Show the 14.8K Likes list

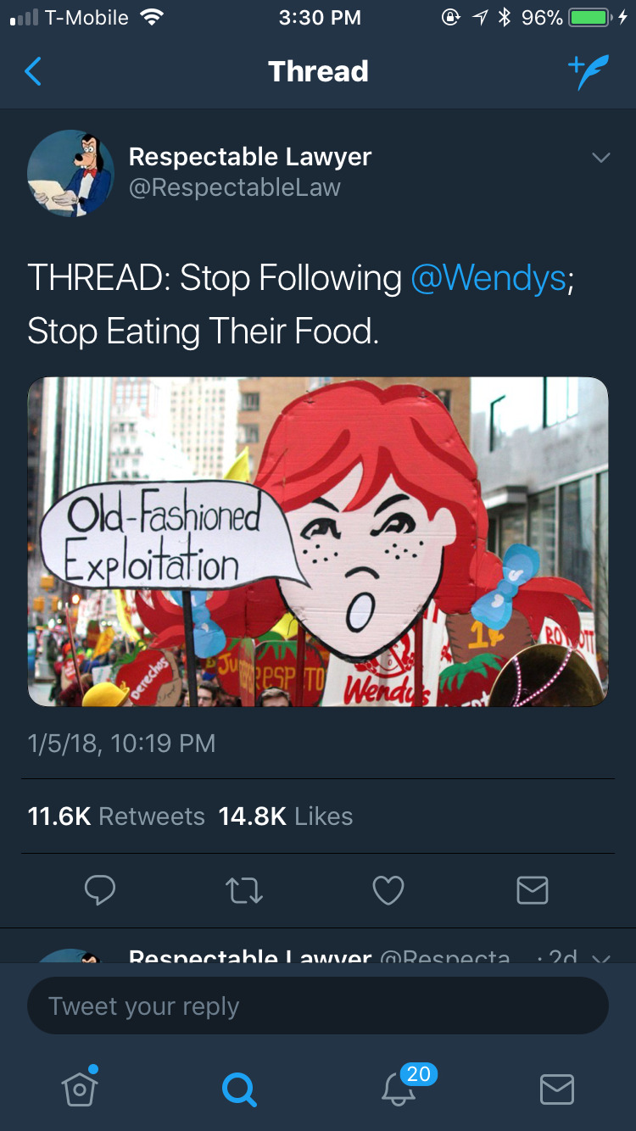(x=285, y=816)
